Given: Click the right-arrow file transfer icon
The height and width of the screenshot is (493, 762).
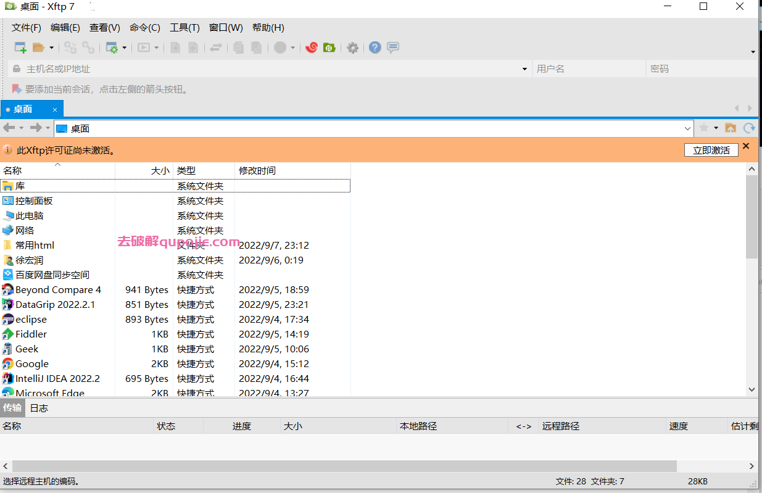Looking at the screenshot, I should pos(193,48).
